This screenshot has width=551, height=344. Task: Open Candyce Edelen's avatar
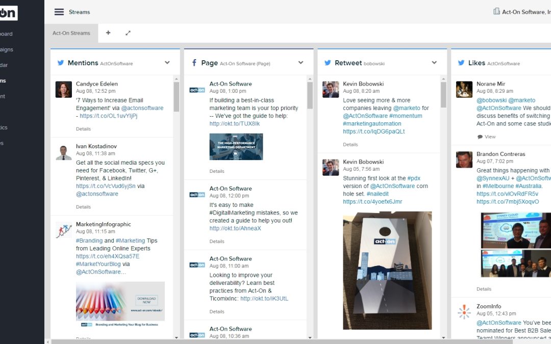tap(64, 89)
